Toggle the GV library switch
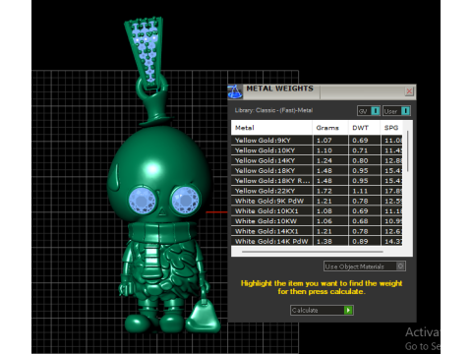 pyautogui.click(x=369, y=111)
